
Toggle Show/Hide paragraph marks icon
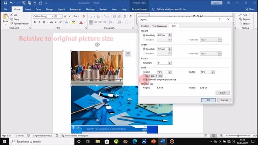(x=131, y=16)
